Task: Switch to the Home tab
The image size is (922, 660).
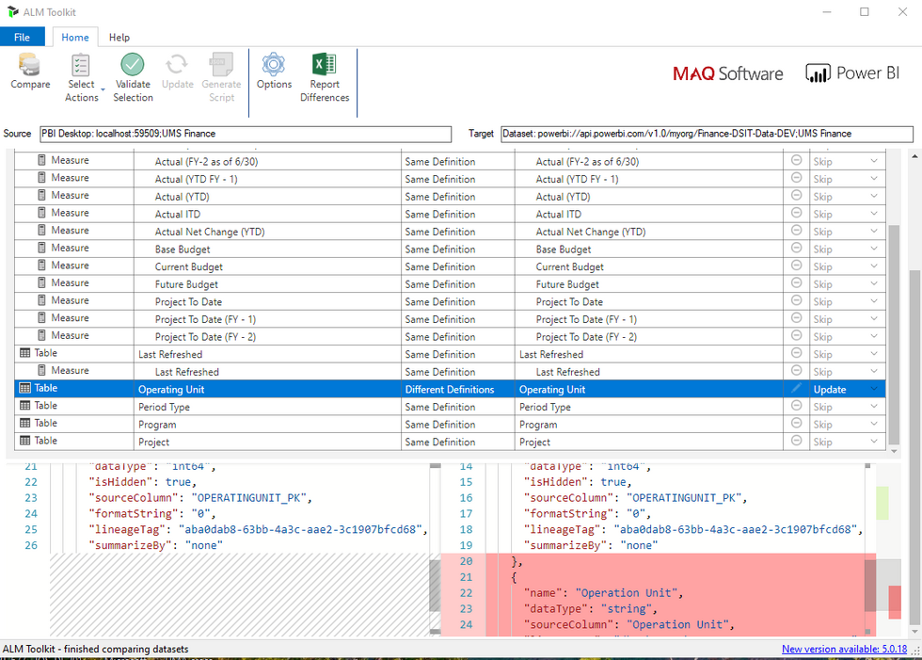Action: point(75,37)
